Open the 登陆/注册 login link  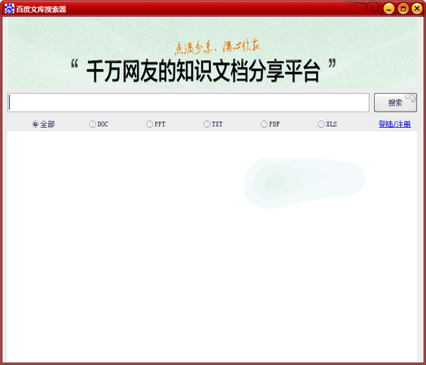pyautogui.click(x=395, y=124)
